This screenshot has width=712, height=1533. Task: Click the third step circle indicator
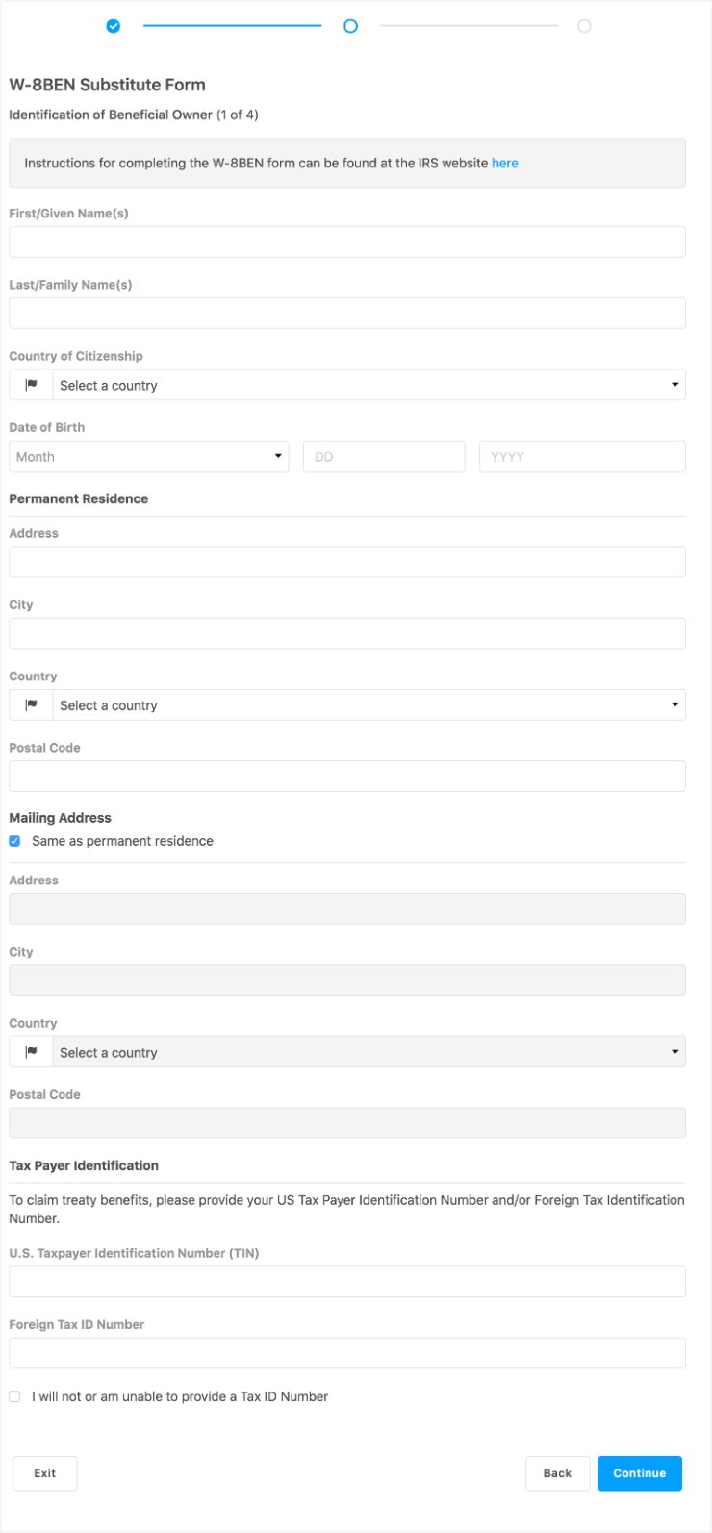[x=584, y=26]
